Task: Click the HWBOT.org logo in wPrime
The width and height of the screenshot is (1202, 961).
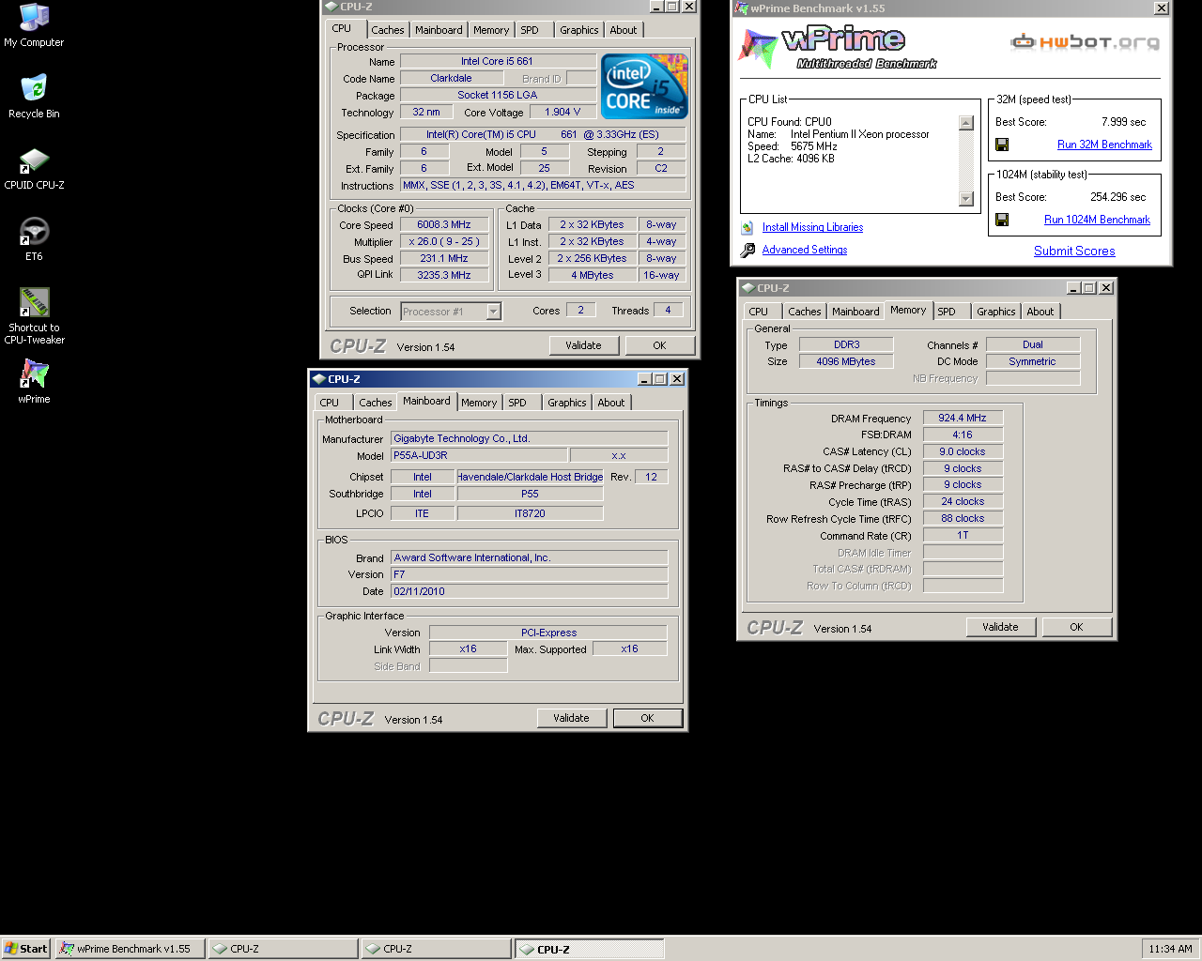Action: pos(1085,41)
